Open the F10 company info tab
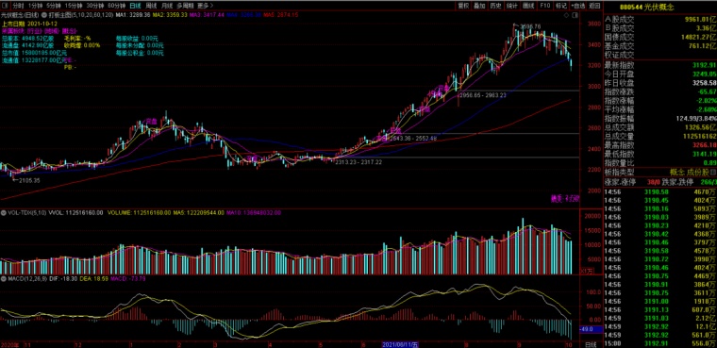 click(x=545, y=6)
